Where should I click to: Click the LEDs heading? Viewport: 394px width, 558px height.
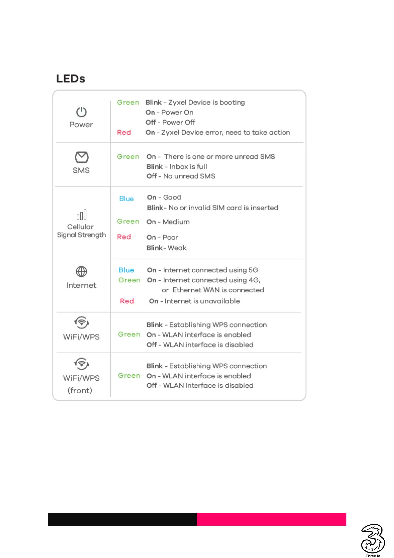(x=70, y=79)
